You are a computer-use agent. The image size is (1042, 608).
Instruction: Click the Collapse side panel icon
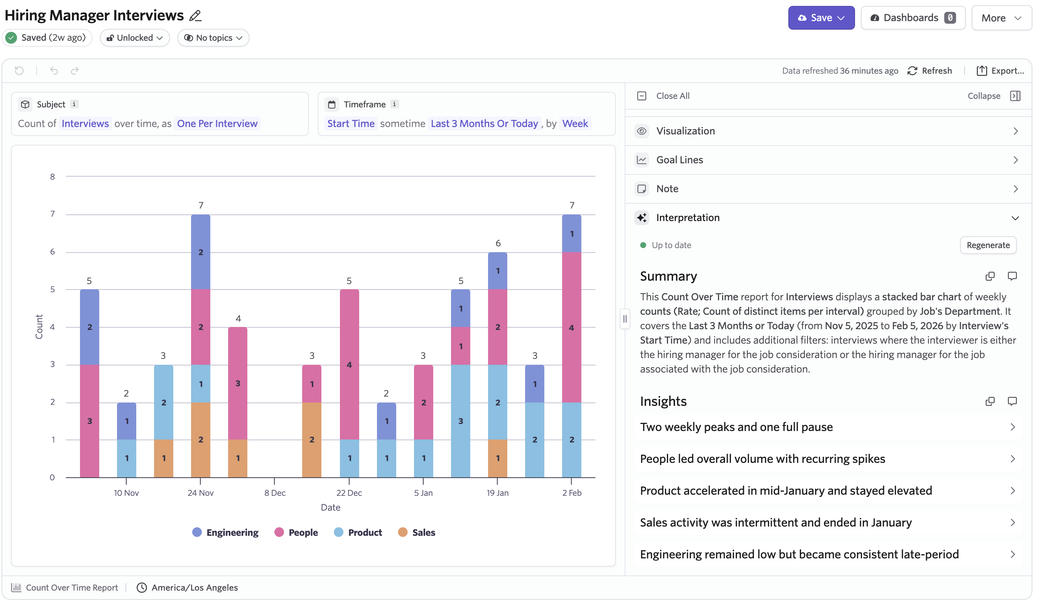[x=1016, y=96]
